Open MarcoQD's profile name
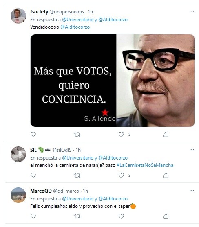Screen dimensions: 199x227 point(41,191)
